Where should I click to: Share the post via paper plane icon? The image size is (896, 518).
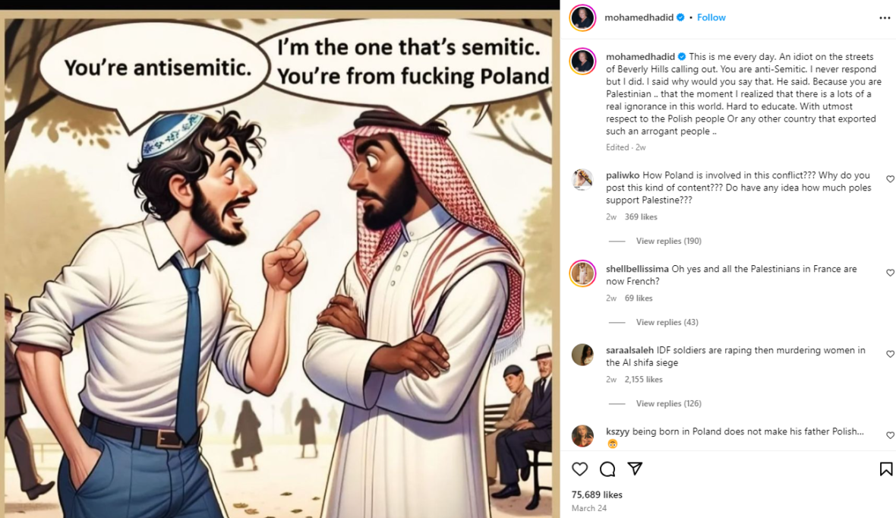coord(635,469)
